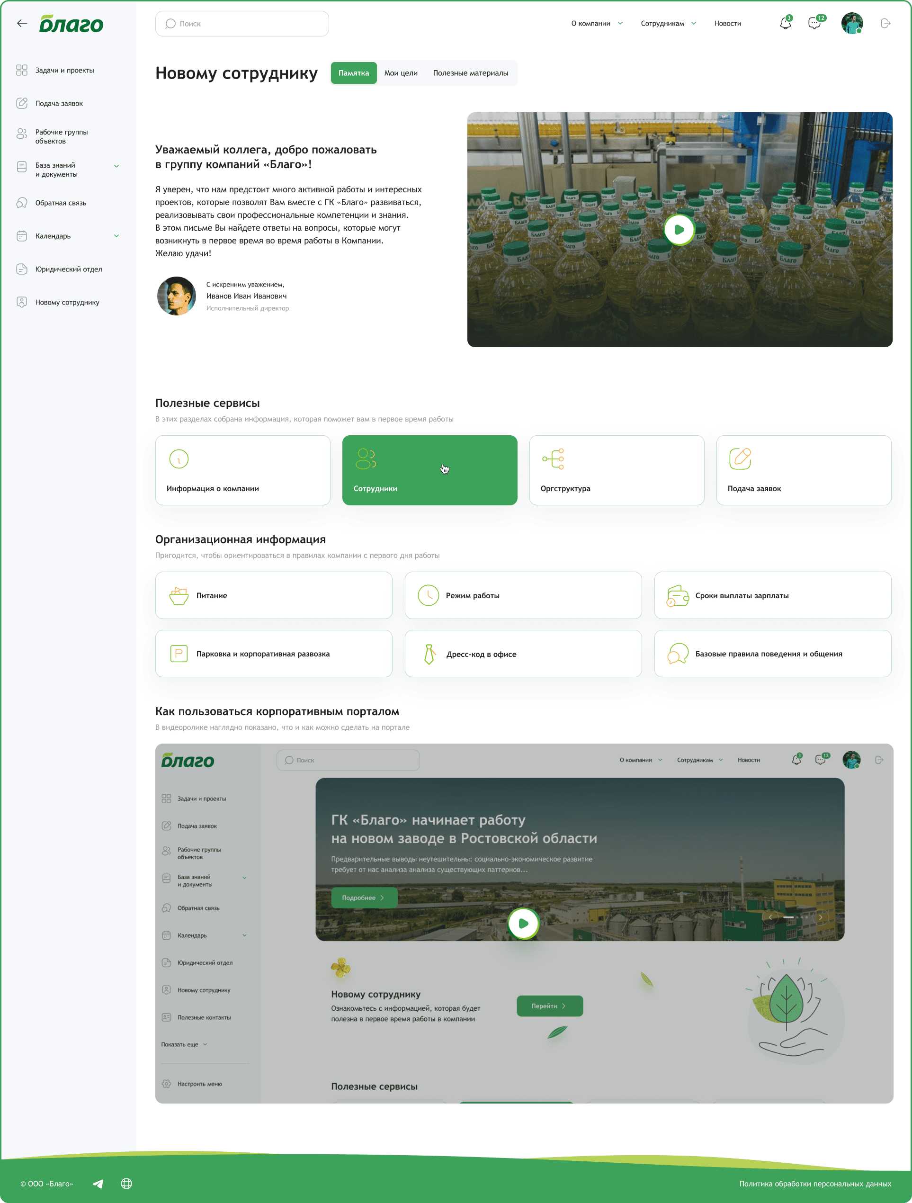Open the Дресс-код в офисе card
The width and height of the screenshot is (912, 1203).
523,653
